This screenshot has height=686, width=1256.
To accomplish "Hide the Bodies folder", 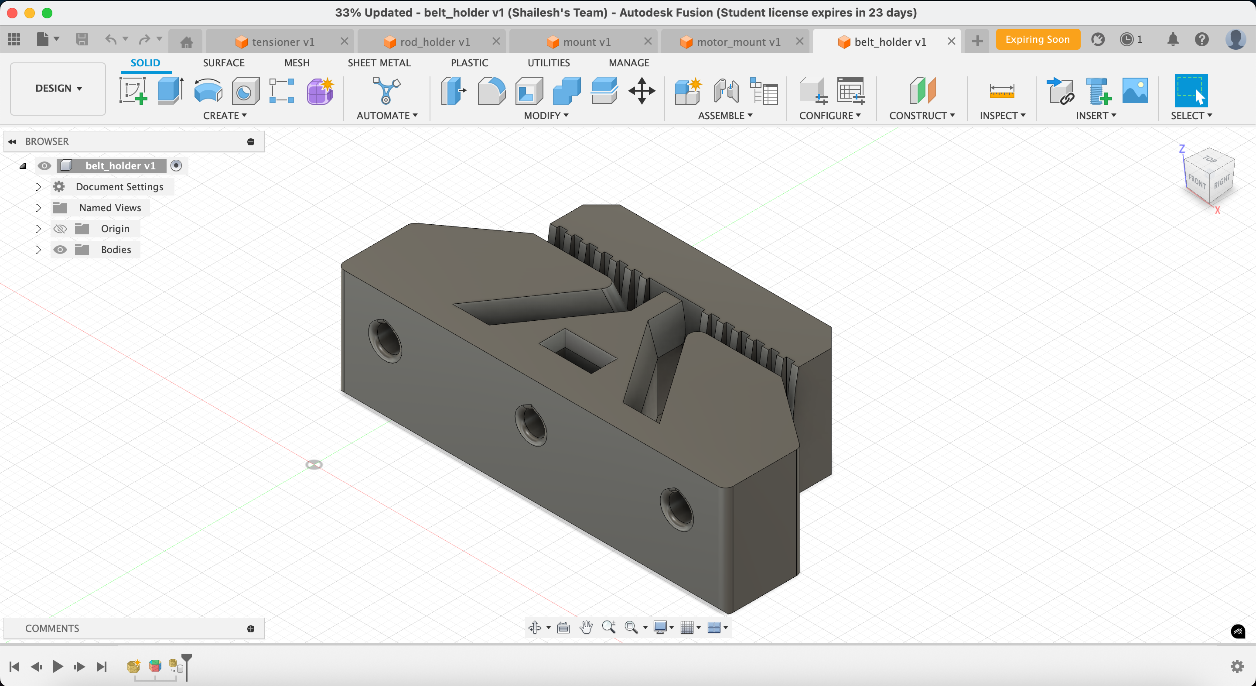I will (60, 250).
